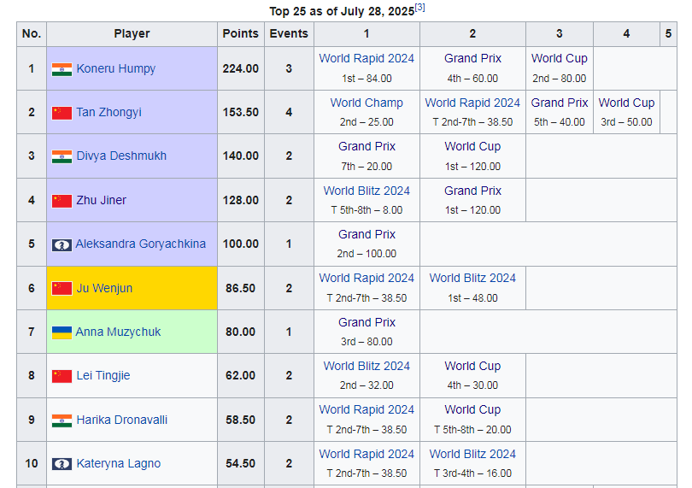Click the Points column header
Image resolution: width=692 pixels, height=488 pixels.
click(240, 34)
